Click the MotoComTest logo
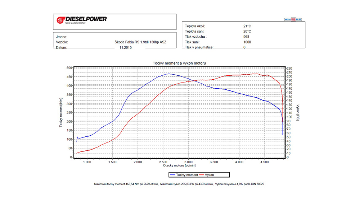This screenshot has height=202, width=360. tap(293, 19)
